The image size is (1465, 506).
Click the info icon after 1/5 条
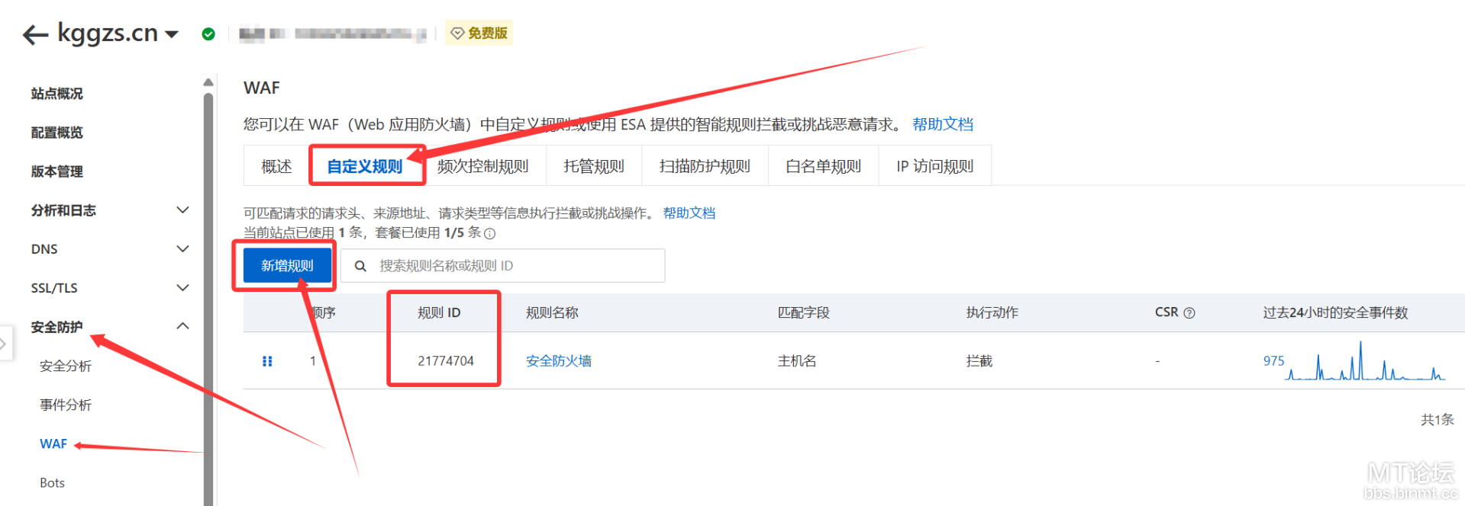coord(490,234)
